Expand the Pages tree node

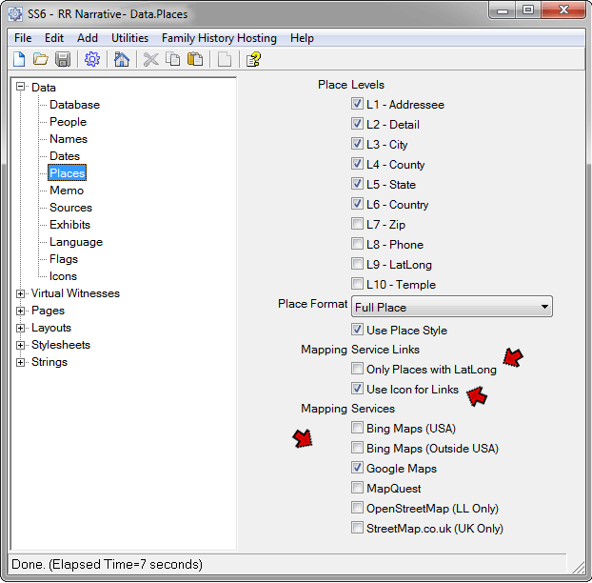point(20,311)
